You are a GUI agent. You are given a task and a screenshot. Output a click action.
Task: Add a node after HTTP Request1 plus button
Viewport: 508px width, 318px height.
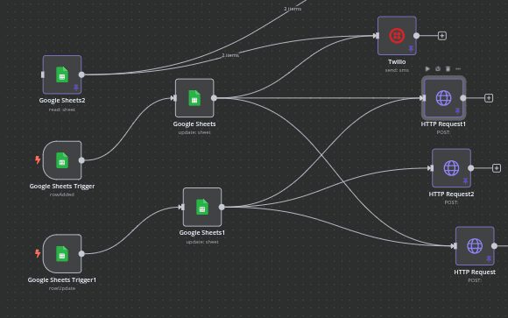pos(489,98)
